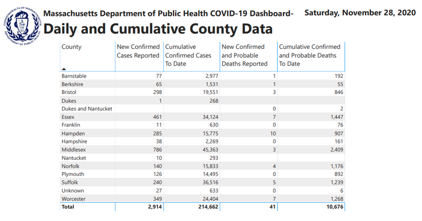Click Suffolk new cases value 240

pos(158,183)
